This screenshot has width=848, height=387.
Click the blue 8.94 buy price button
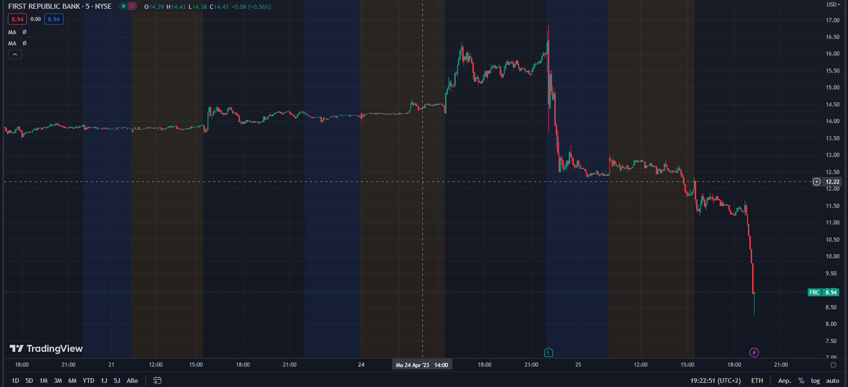pos(54,19)
